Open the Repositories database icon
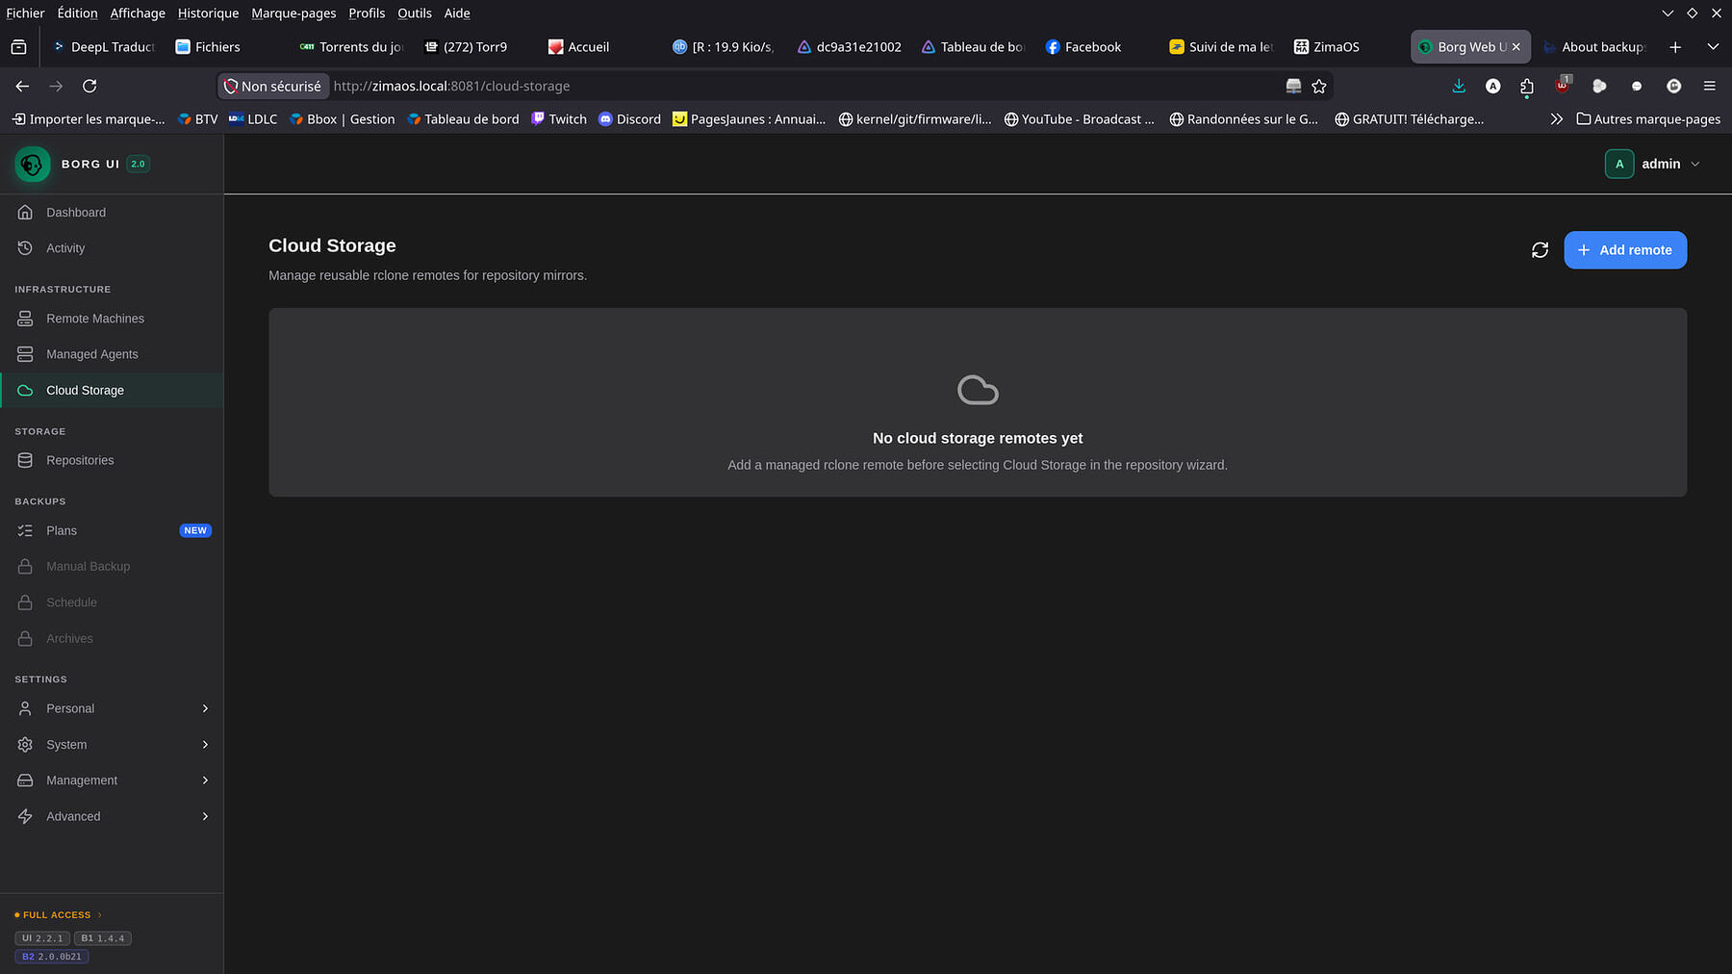 pyautogui.click(x=25, y=460)
